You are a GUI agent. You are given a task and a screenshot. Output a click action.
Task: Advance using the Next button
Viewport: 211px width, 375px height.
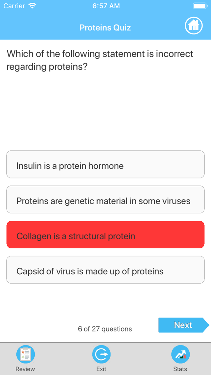click(x=183, y=325)
